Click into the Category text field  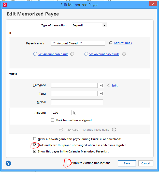pos(74,85)
